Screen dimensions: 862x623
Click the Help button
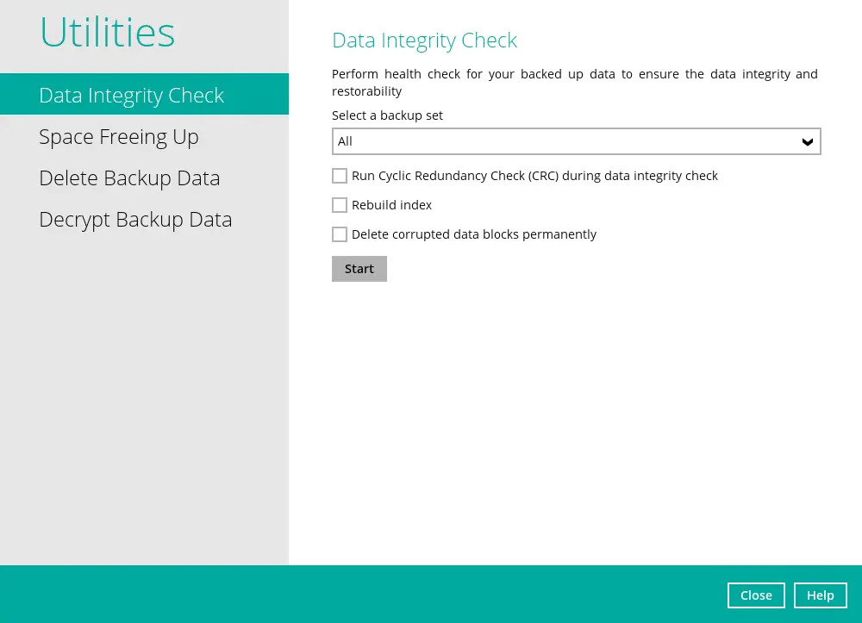(820, 595)
